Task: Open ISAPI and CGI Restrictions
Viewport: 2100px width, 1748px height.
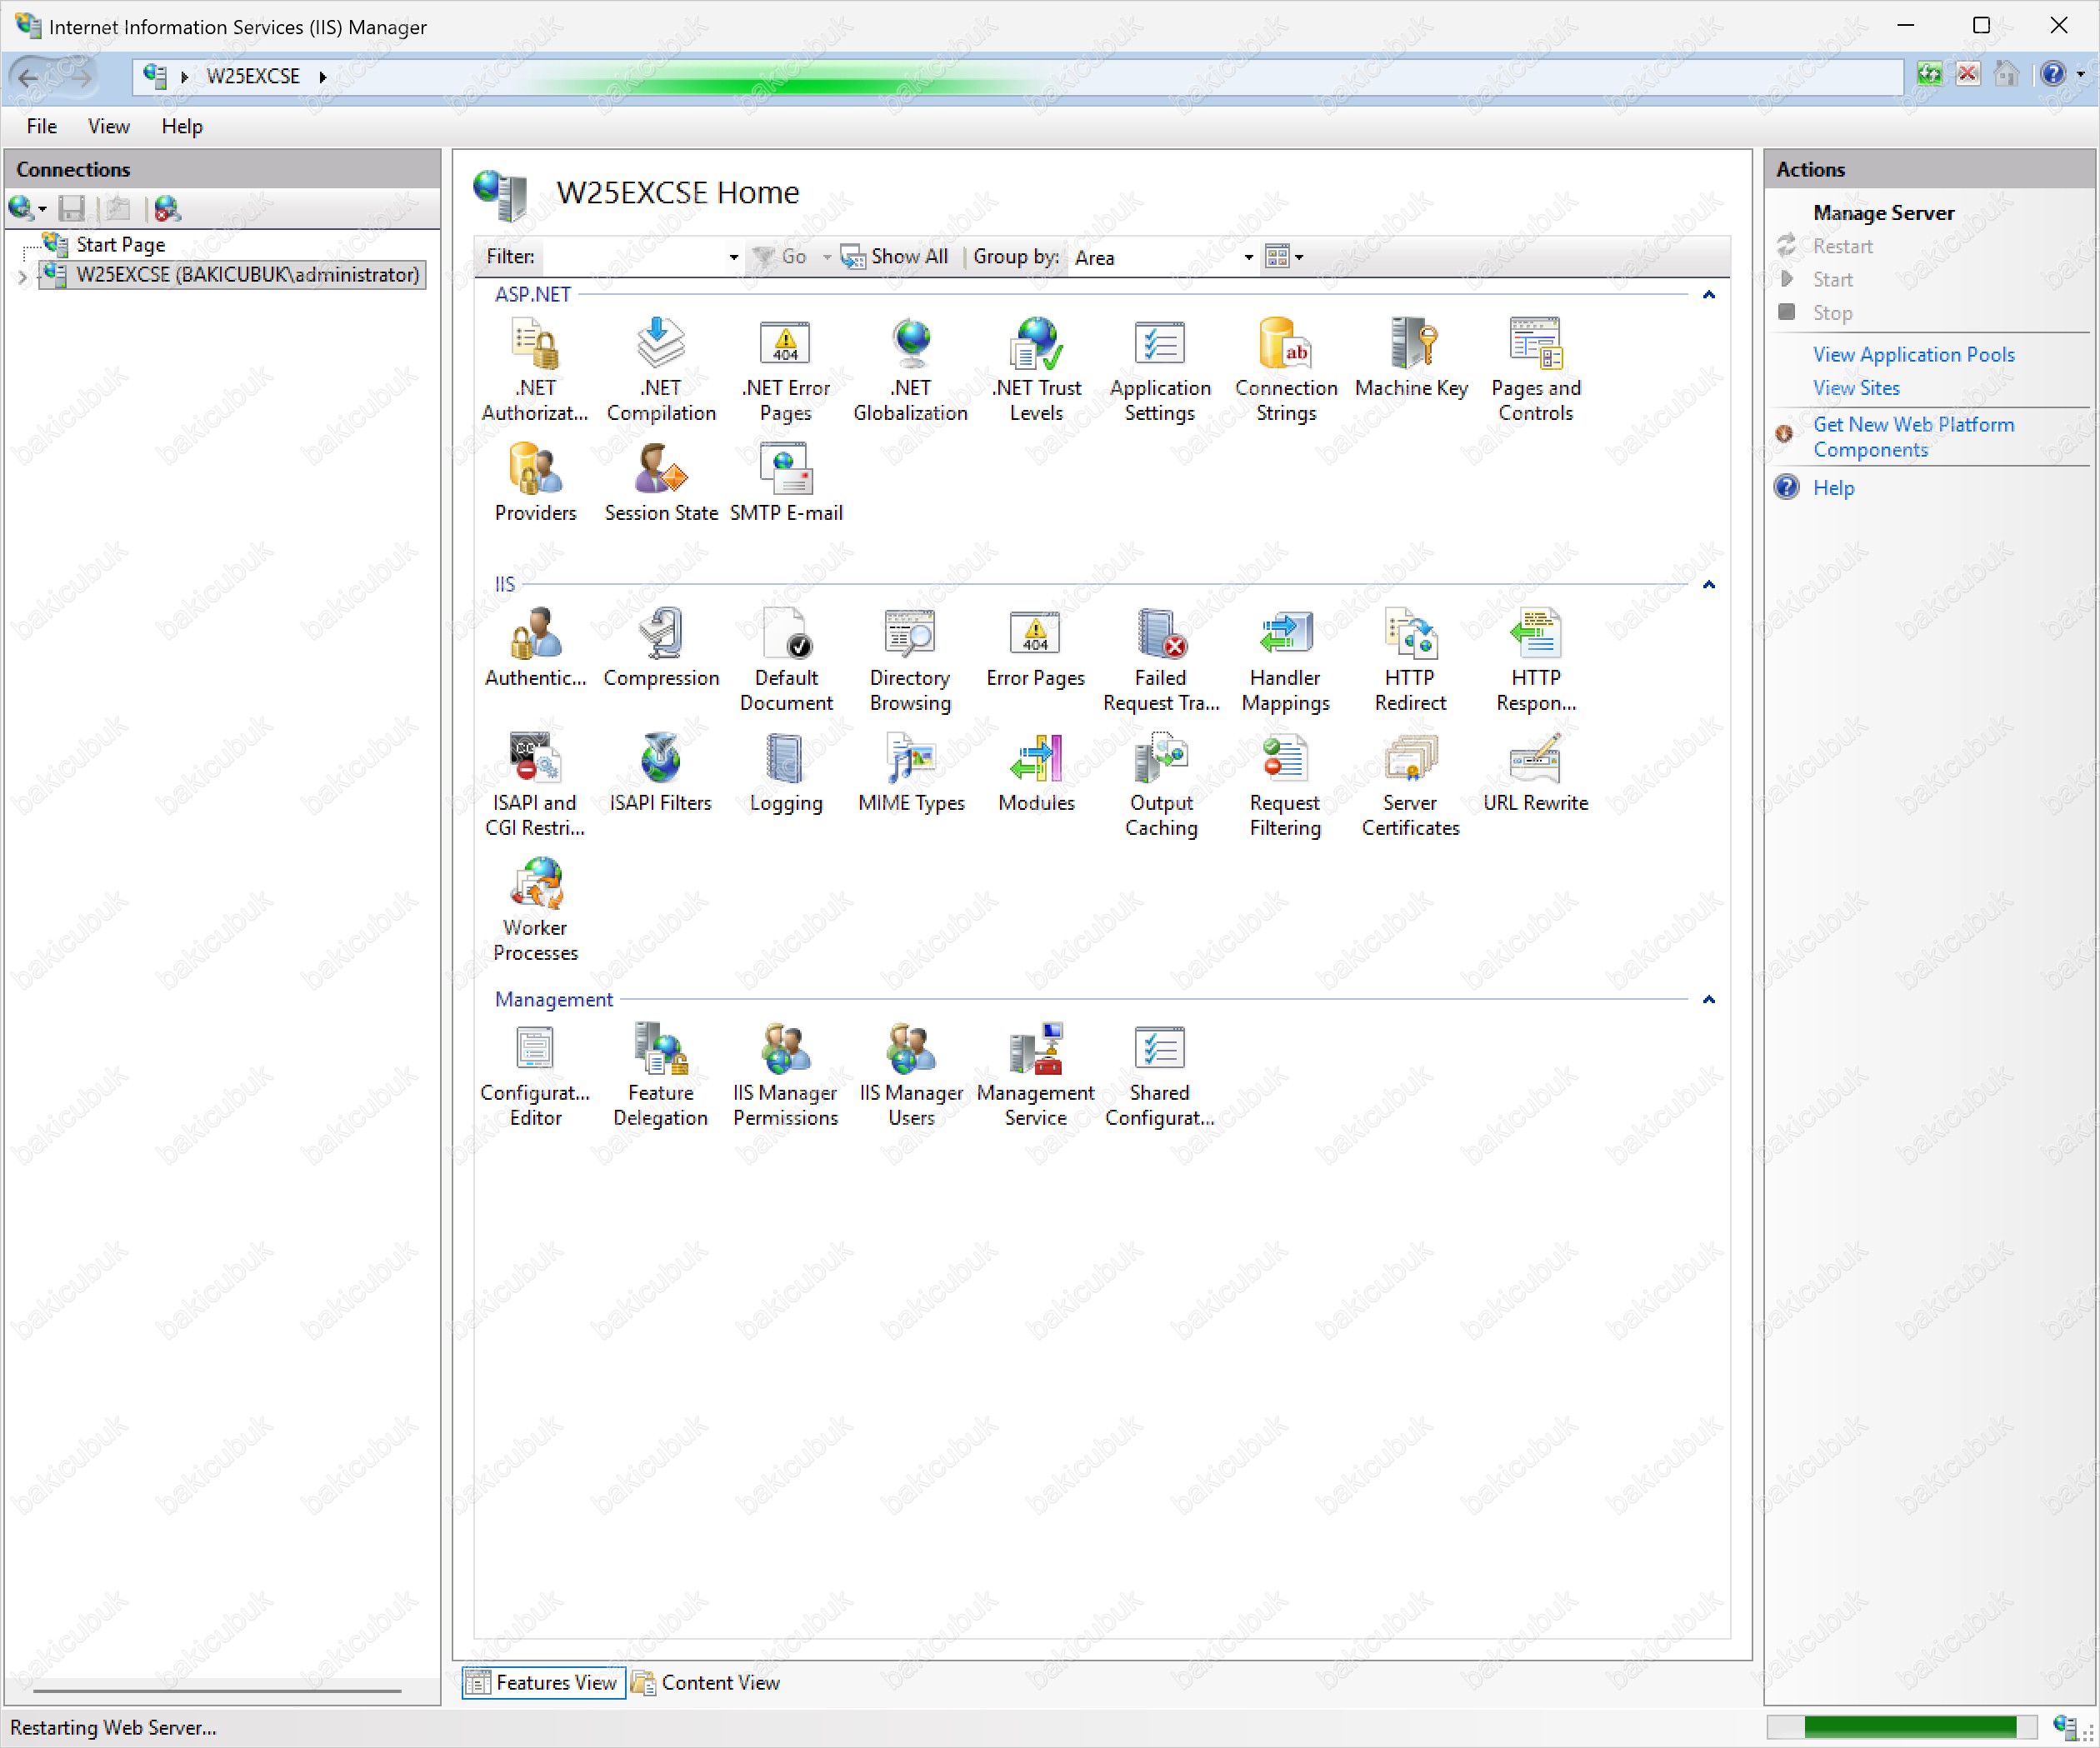Action: (535, 784)
